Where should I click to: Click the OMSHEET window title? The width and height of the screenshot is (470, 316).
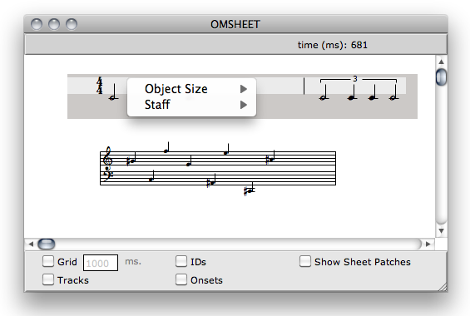(235, 24)
